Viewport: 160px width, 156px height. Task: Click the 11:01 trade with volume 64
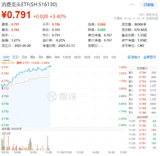coord(142,121)
